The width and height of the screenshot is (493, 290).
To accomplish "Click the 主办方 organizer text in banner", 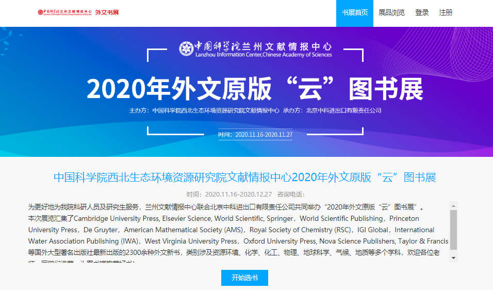I will coord(204,110).
